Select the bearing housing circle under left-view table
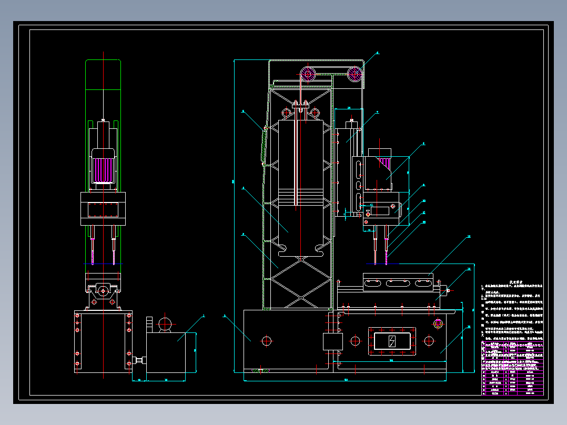 pos(103,291)
